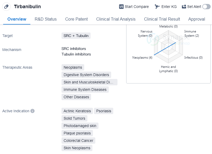212x154 pixels.
Task: Select the Approval tab
Action: 197,19
